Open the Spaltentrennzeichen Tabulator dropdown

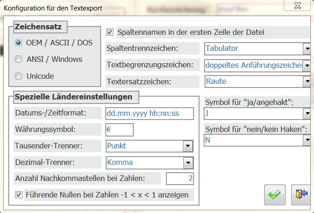pos(307,48)
